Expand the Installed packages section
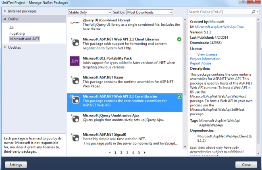The height and width of the screenshot is (170, 262). (5, 11)
